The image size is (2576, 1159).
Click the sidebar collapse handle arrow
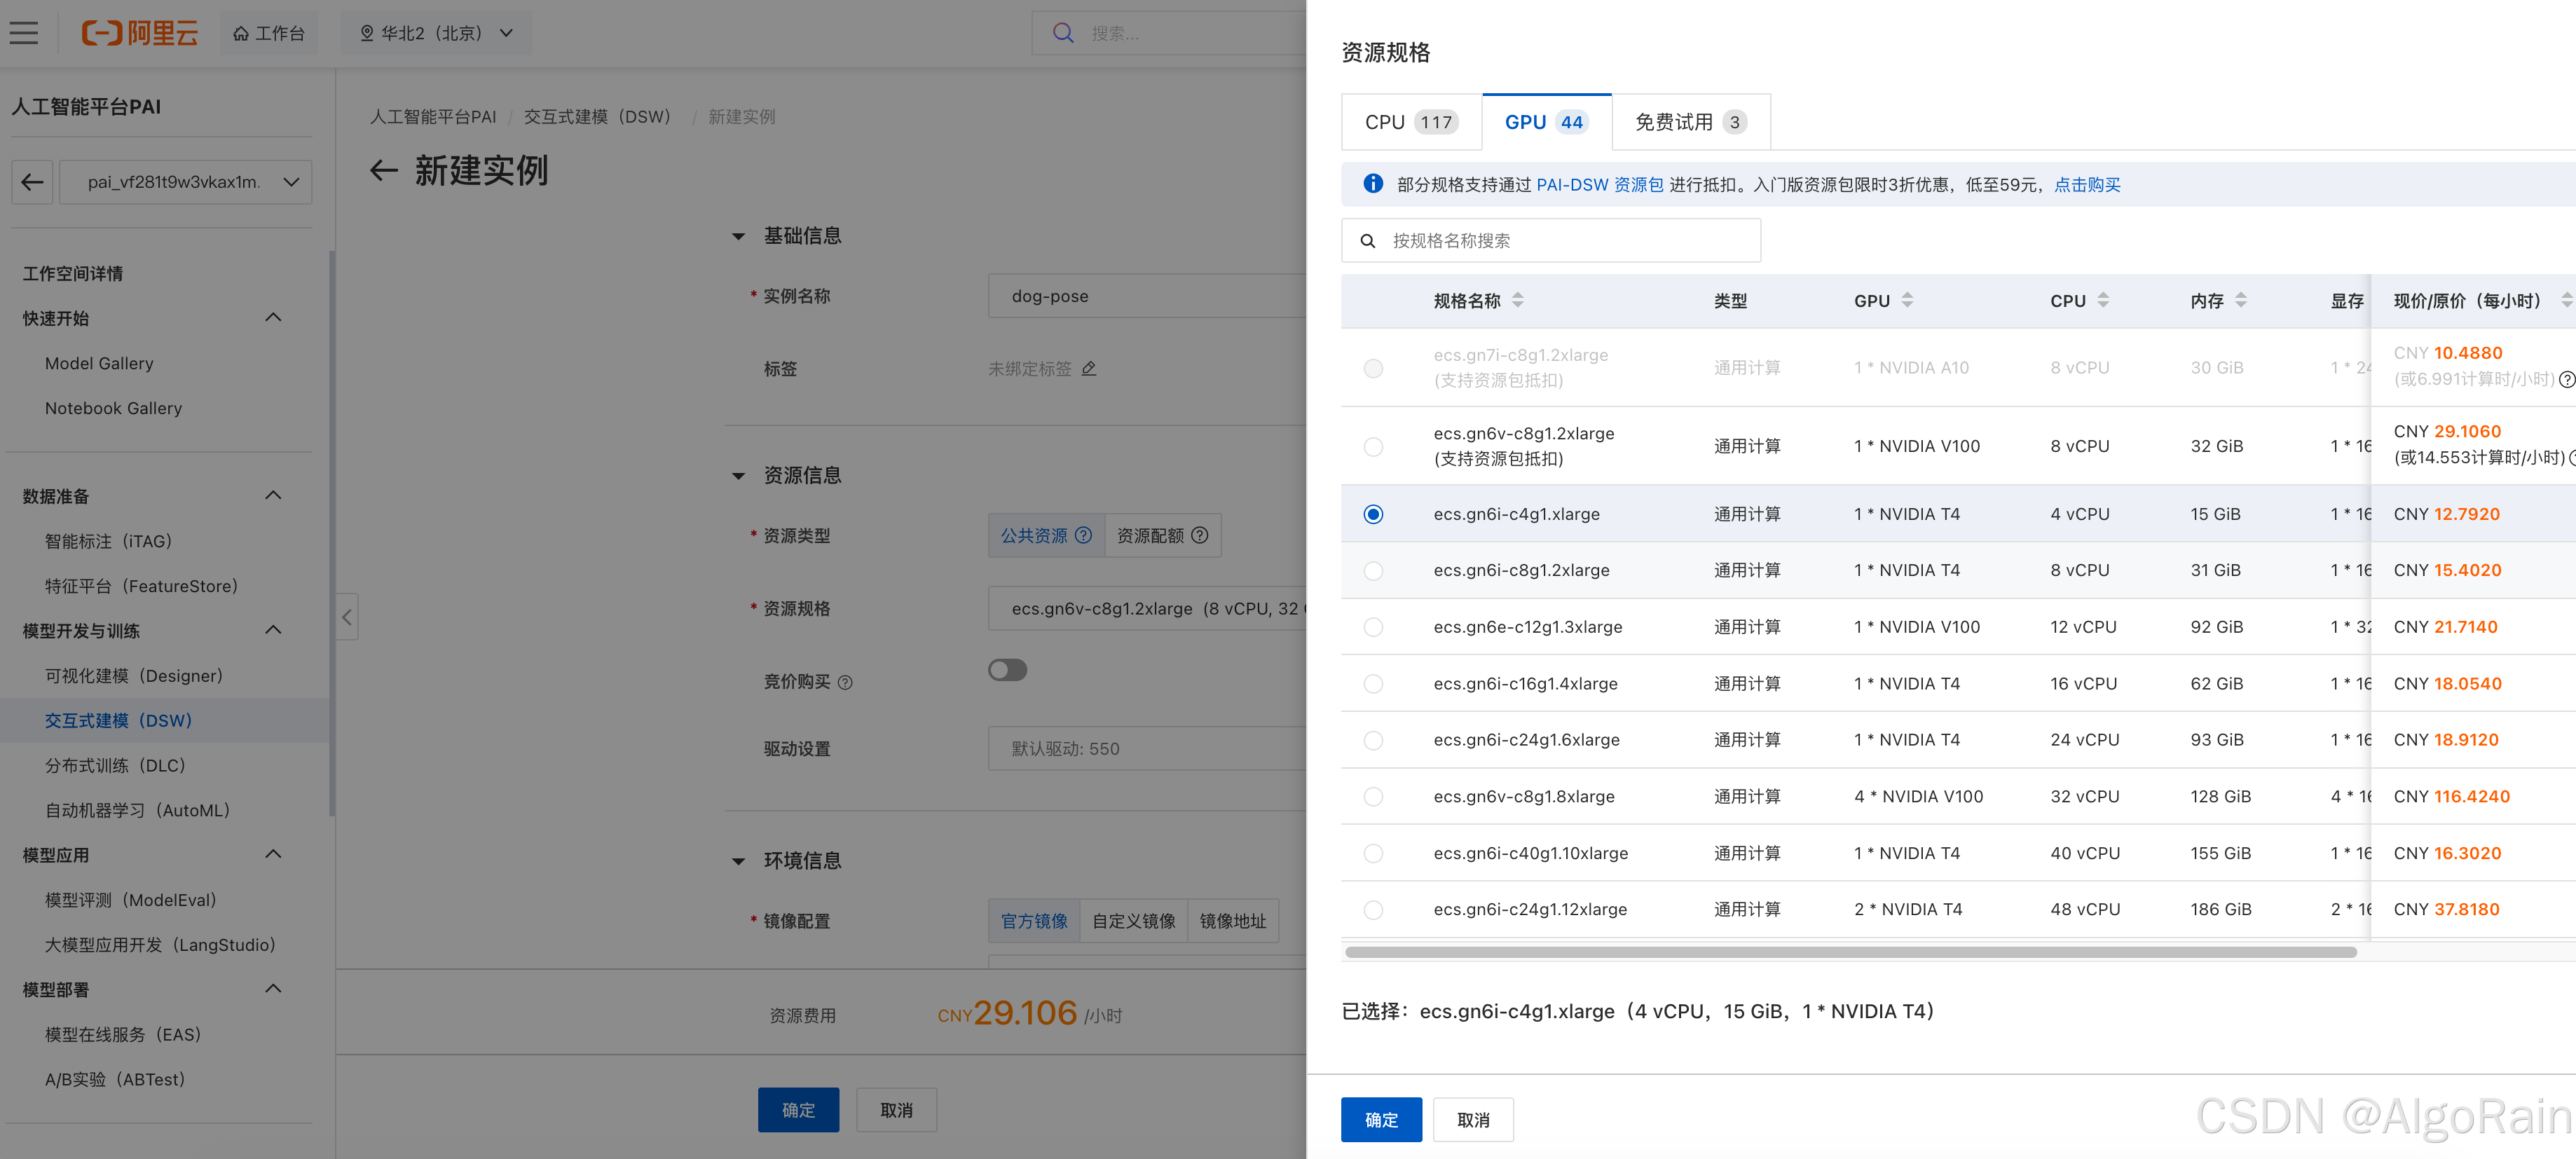click(346, 617)
